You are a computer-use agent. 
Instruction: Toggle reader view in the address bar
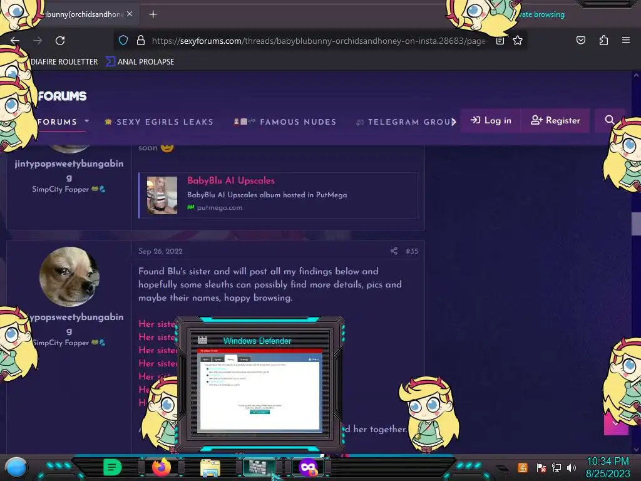click(x=500, y=41)
